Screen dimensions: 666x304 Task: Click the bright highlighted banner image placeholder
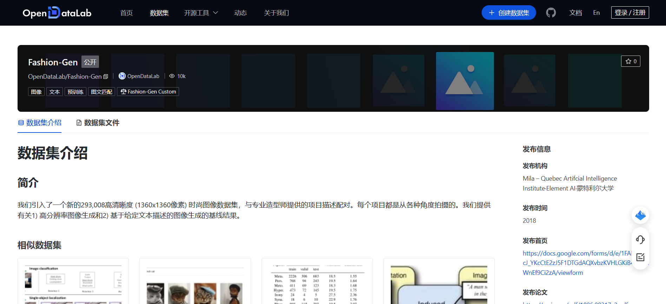[x=465, y=81]
